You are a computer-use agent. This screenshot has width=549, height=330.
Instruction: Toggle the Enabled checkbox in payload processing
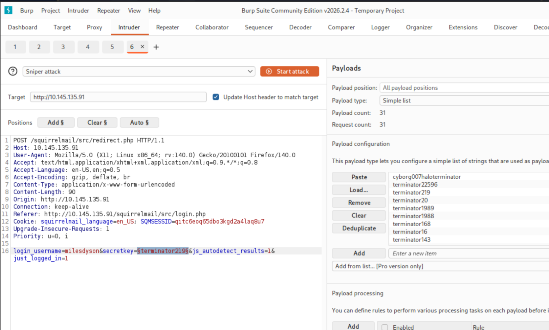click(385, 327)
